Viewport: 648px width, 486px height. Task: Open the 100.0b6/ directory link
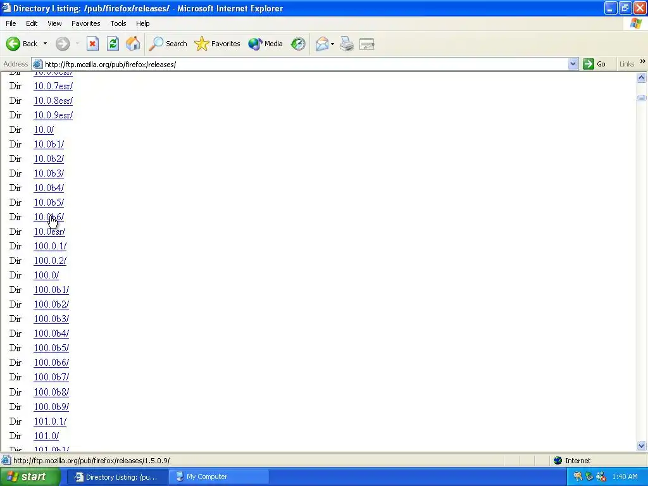pyautogui.click(x=51, y=363)
